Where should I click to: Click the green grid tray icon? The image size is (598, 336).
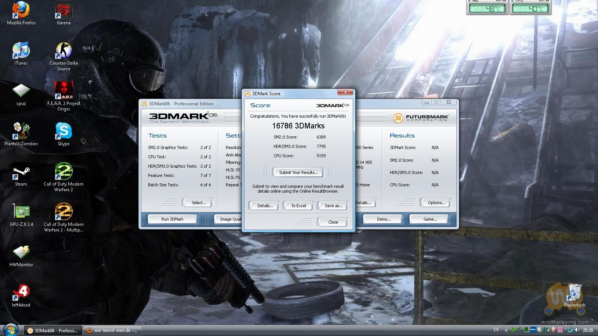point(527,330)
